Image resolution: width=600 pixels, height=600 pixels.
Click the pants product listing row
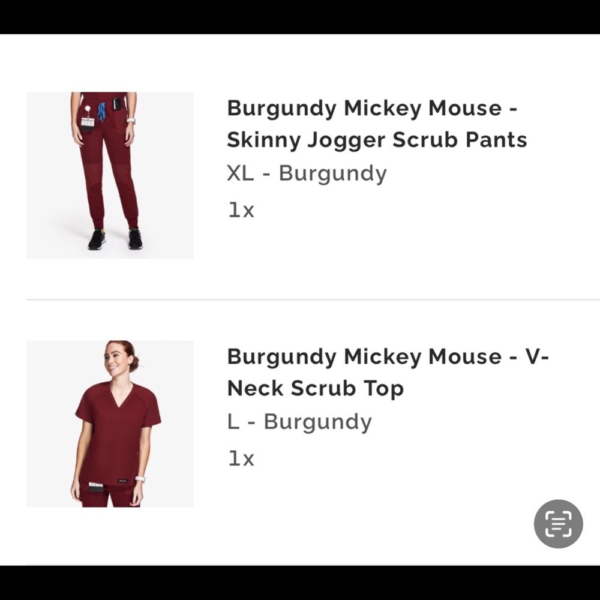(x=300, y=175)
